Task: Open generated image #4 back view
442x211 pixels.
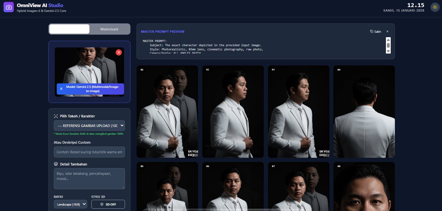Action: [x=364, y=112]
